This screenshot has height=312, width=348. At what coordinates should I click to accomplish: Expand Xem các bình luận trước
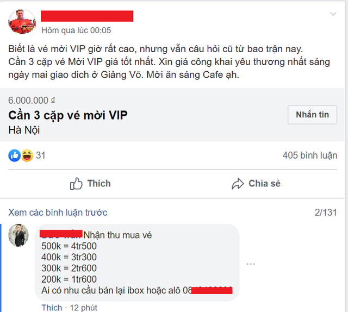[58, 213]
